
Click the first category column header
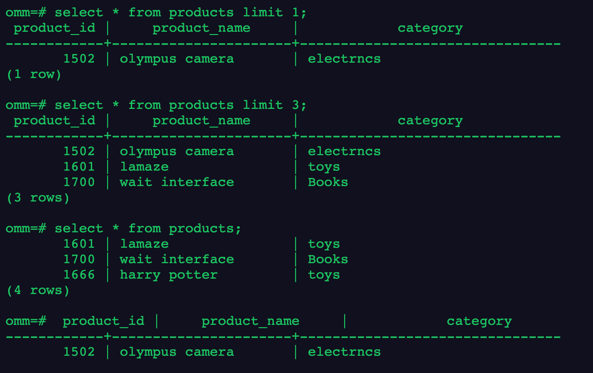[430, 28]
